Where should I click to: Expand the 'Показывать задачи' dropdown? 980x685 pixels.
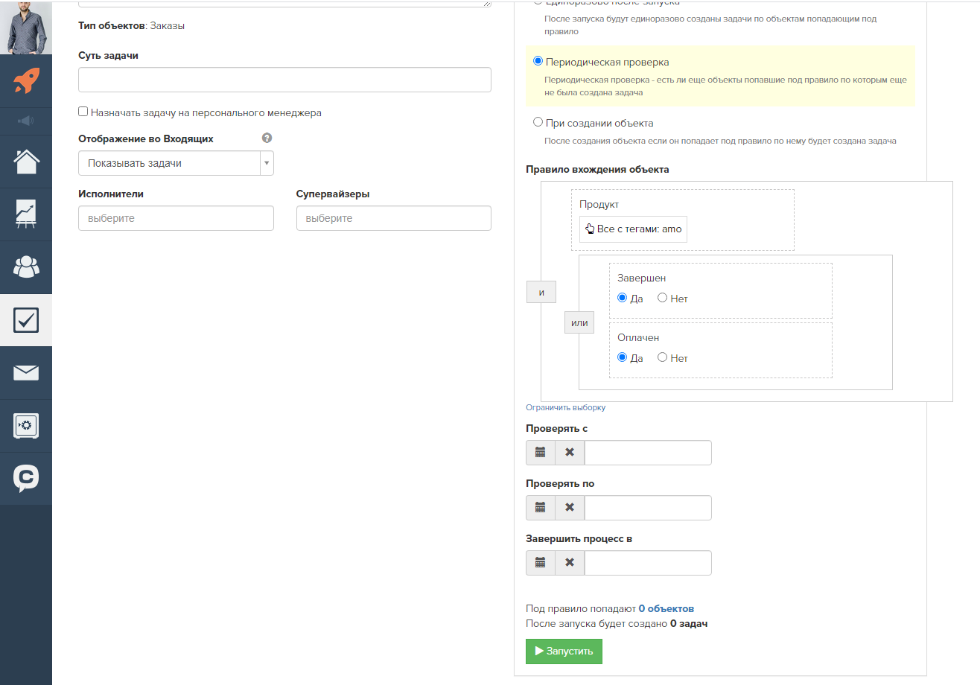[x=176, y=164]
